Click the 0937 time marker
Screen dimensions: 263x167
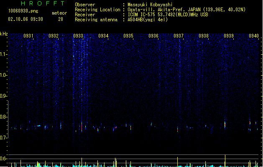[x=179, y=36]
